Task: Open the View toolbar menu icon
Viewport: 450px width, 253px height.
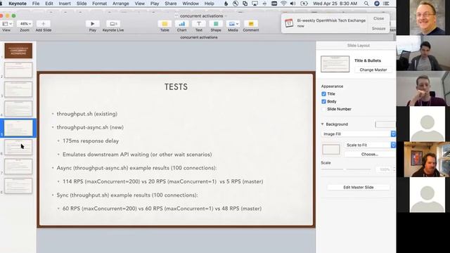Action: pyautogui.click(x=7, y=24)
